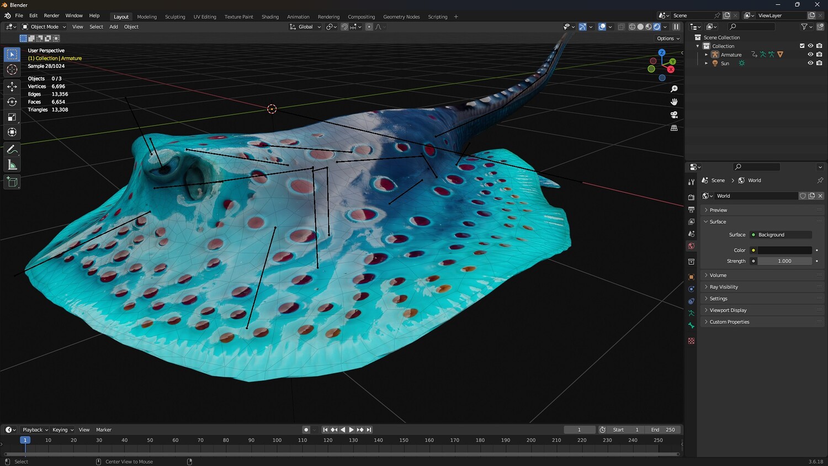Select the Rotate tool
828x466 pixels.
(12, 102)
